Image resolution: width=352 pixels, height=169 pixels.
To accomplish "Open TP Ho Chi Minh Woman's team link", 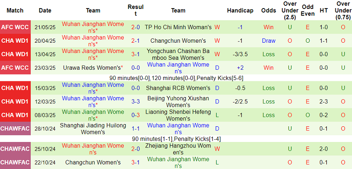I will [178, 27].
